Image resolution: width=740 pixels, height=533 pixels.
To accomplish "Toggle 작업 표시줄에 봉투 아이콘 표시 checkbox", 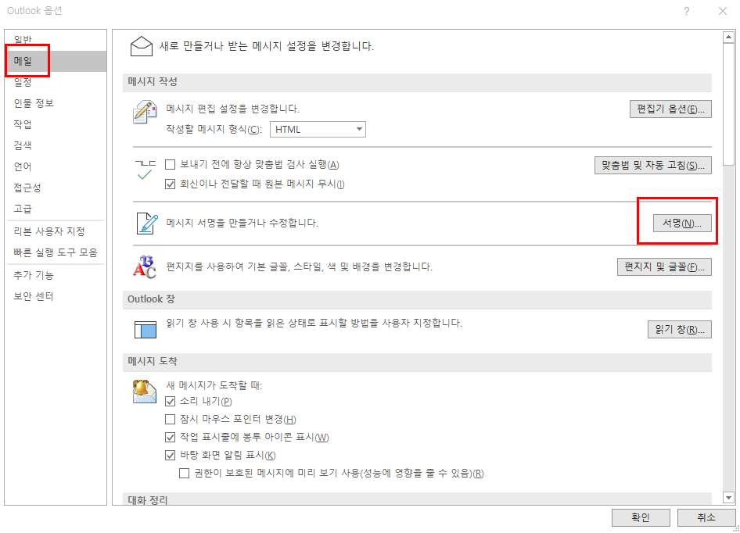I will [x=171, y=437].
